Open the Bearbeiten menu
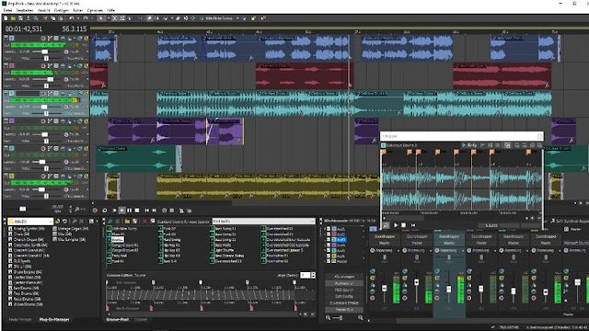Viewport: 589px width, 331px height. pyautogui.click(x=25, y=10)
